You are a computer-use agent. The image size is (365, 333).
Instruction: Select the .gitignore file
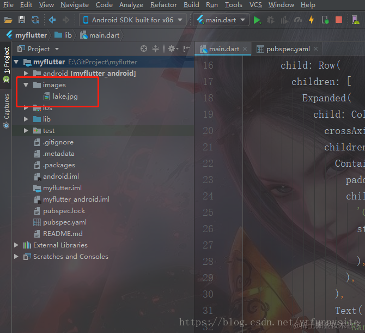(53, 142)
